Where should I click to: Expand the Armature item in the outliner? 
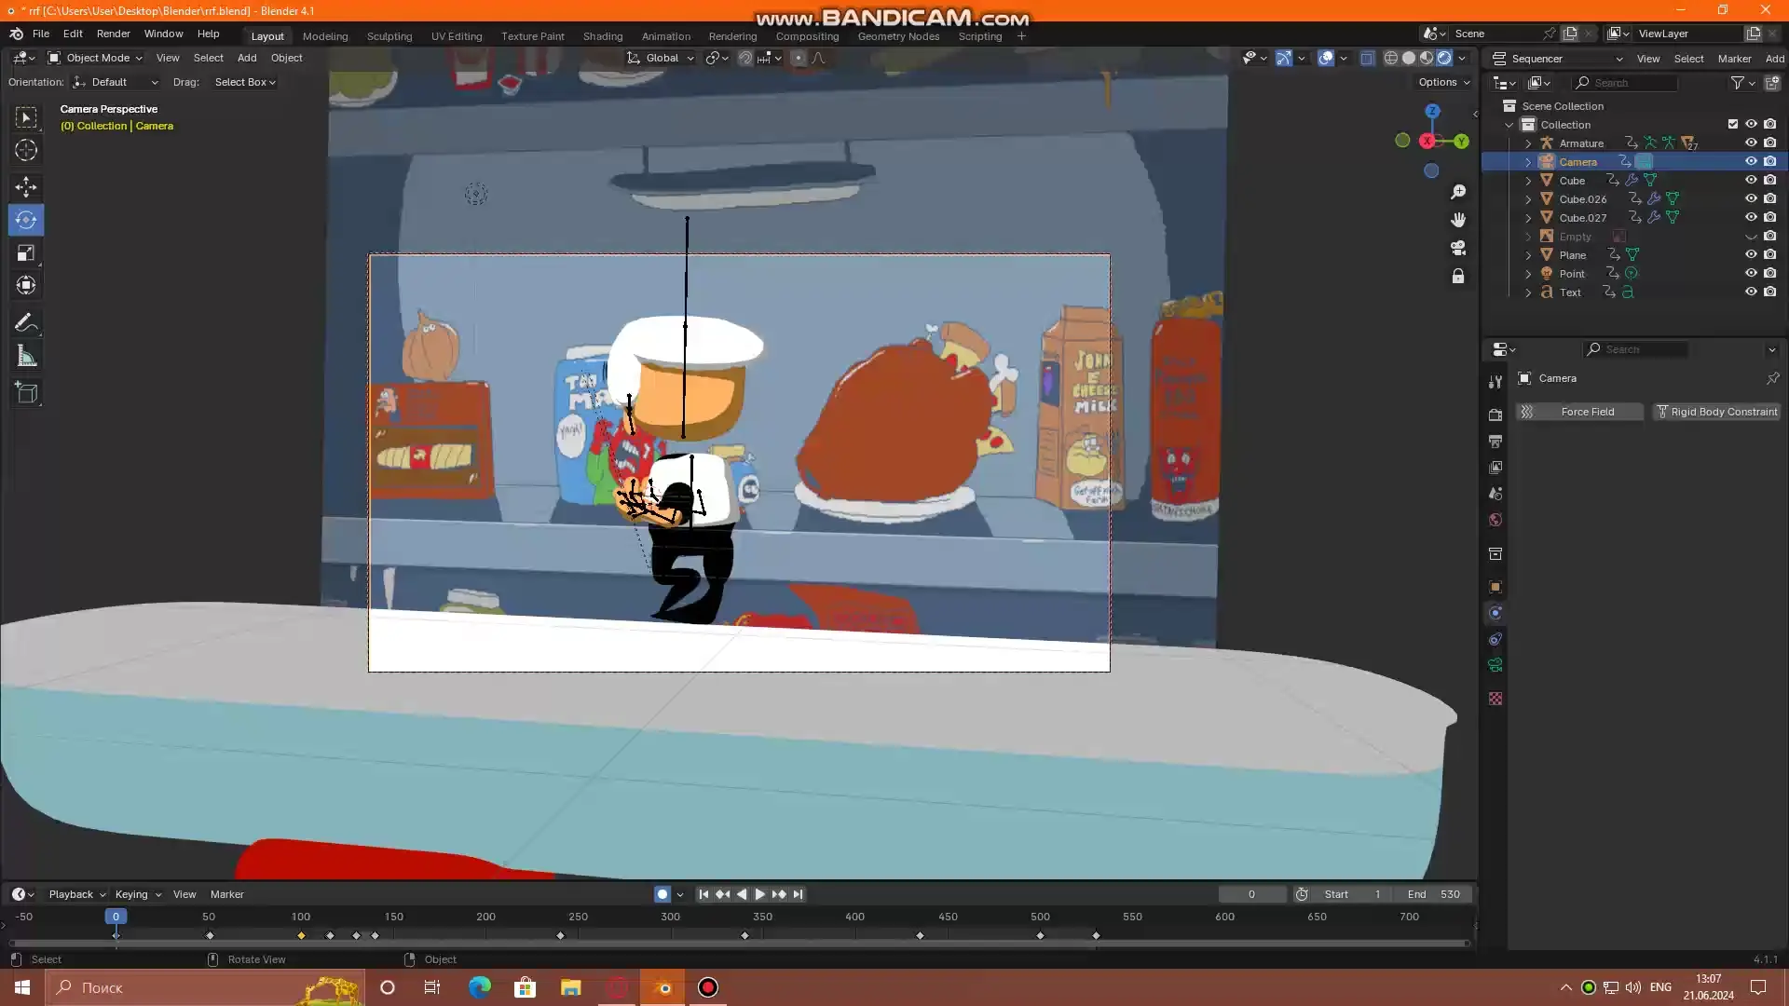click(x=1528, y=143)
